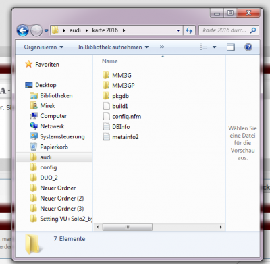The height and width of the screenshot is (264, 270).
Task: Open the address bar history dropdown
Action: pyautogui.click(x=178, y=30)
